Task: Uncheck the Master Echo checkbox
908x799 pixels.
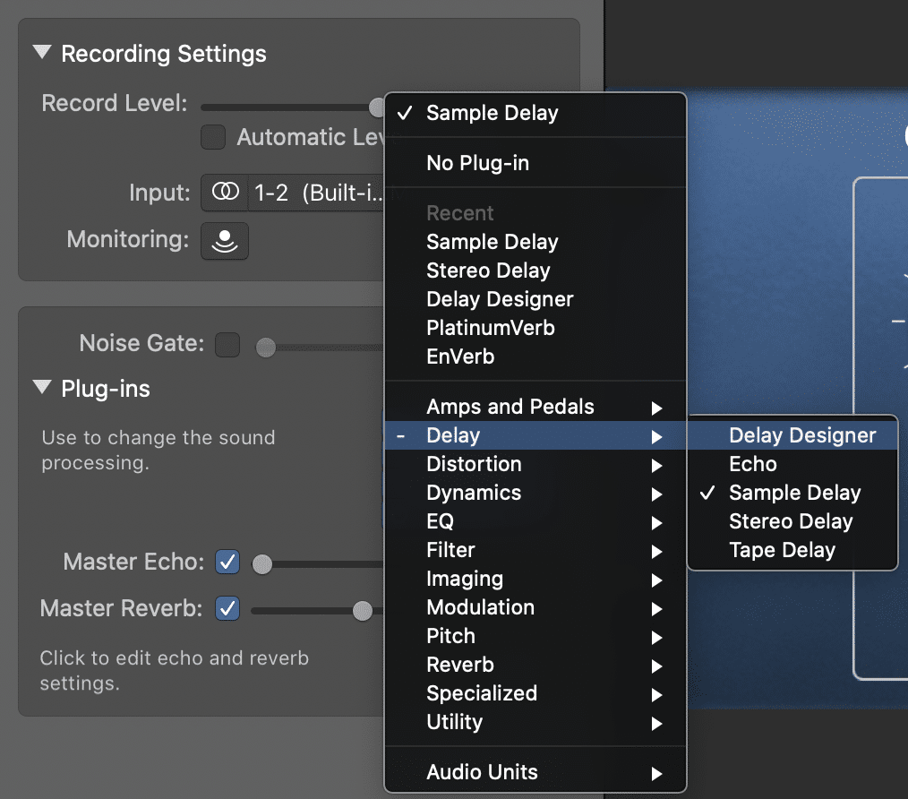Action: click(x=227, y=563)
